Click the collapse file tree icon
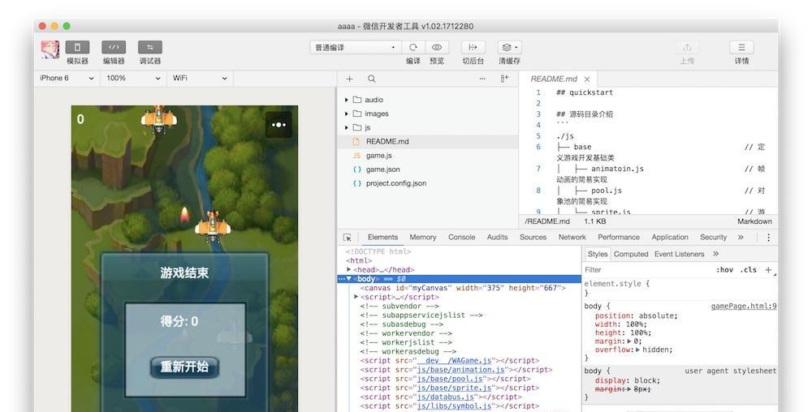812x412 pixels. [505, 79]
